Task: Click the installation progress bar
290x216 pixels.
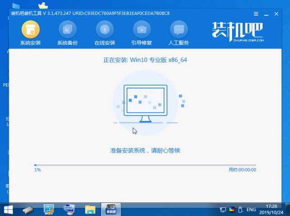Action: 145,165
